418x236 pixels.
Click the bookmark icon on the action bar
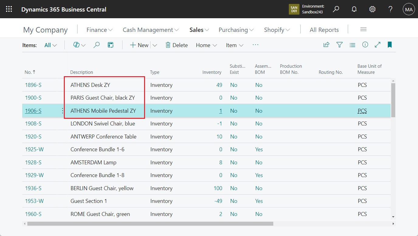[x=389, y=45]
